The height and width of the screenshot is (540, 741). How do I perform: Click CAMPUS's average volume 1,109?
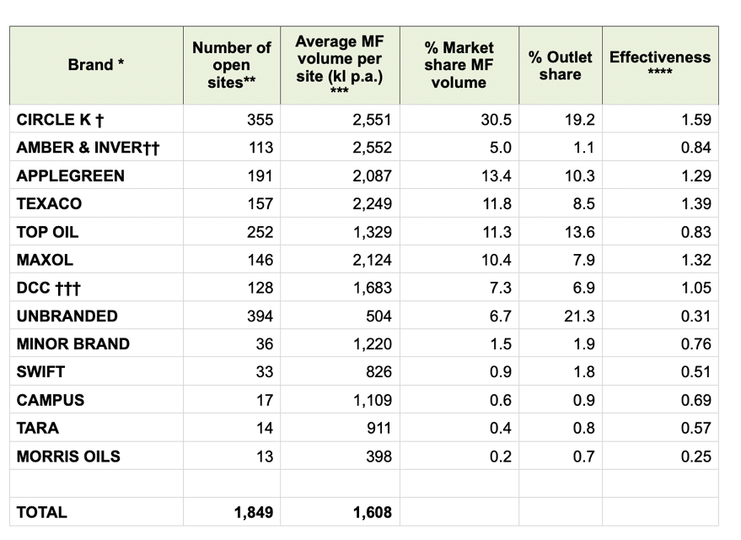[x=373, y=400]
